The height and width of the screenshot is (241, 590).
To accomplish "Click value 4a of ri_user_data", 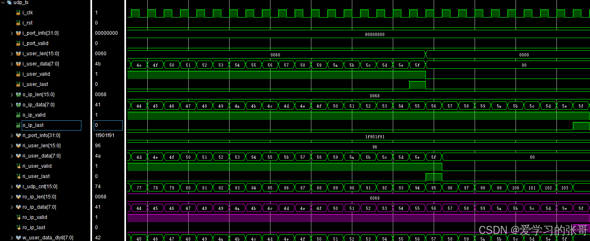I will tap(98, 156).
